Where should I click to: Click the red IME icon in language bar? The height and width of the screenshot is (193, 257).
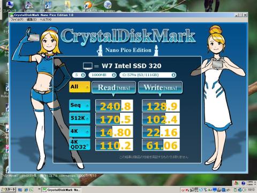[236, 183]
